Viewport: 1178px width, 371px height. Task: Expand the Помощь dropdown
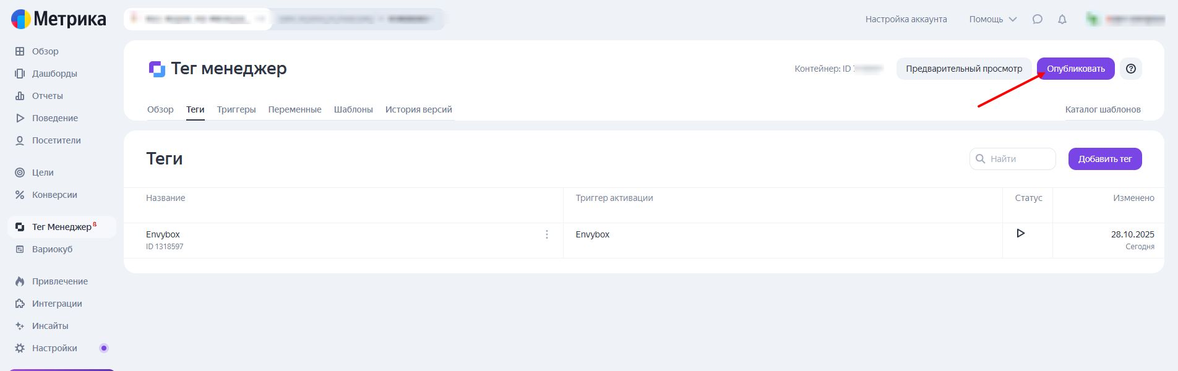click(x=992, y=19)
